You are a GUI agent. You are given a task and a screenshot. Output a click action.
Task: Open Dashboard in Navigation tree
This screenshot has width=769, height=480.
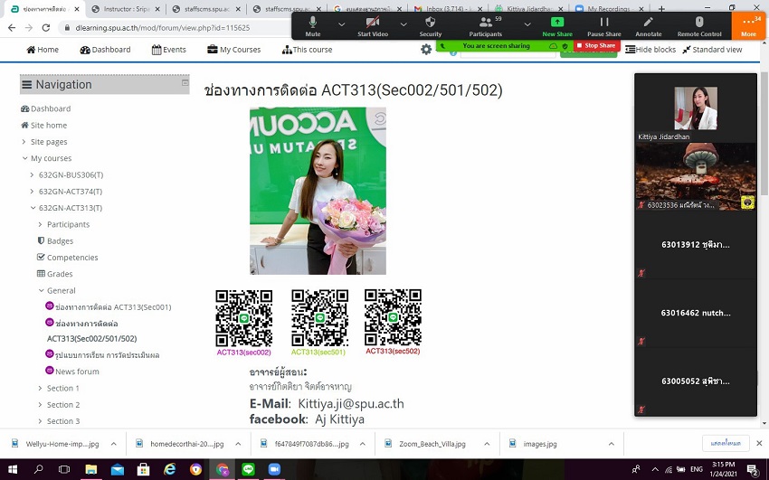point(45,108)
